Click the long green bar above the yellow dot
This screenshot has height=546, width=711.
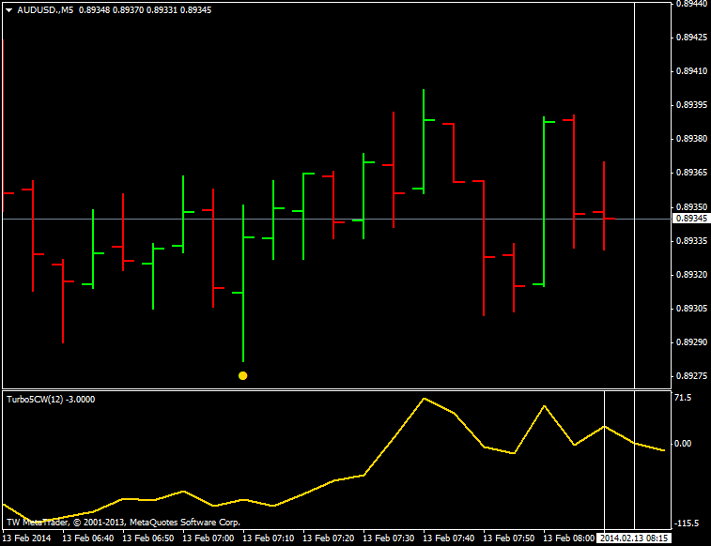(243, 283)
